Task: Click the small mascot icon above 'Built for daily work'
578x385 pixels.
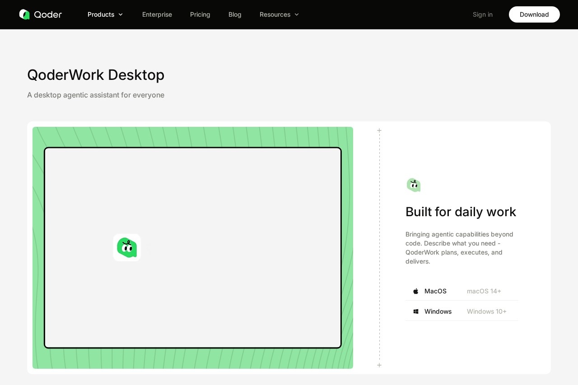Action: pyautogui.click(x=413, y=185)
